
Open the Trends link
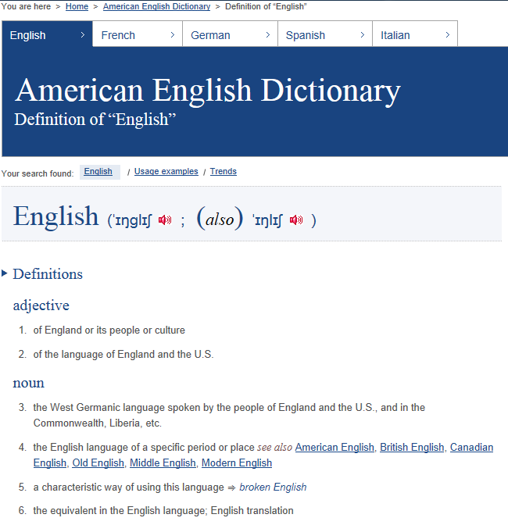224,171
